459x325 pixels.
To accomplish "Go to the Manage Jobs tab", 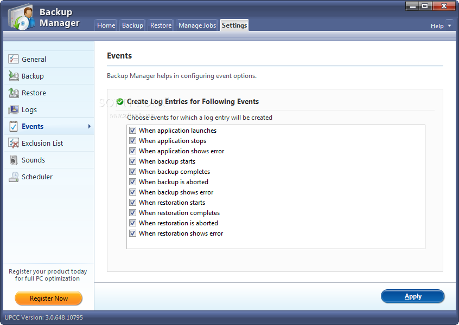I will 197,25.
